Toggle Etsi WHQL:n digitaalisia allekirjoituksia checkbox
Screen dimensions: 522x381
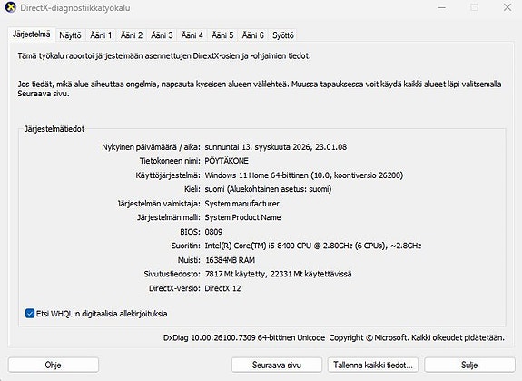click(x=30, y=314)
